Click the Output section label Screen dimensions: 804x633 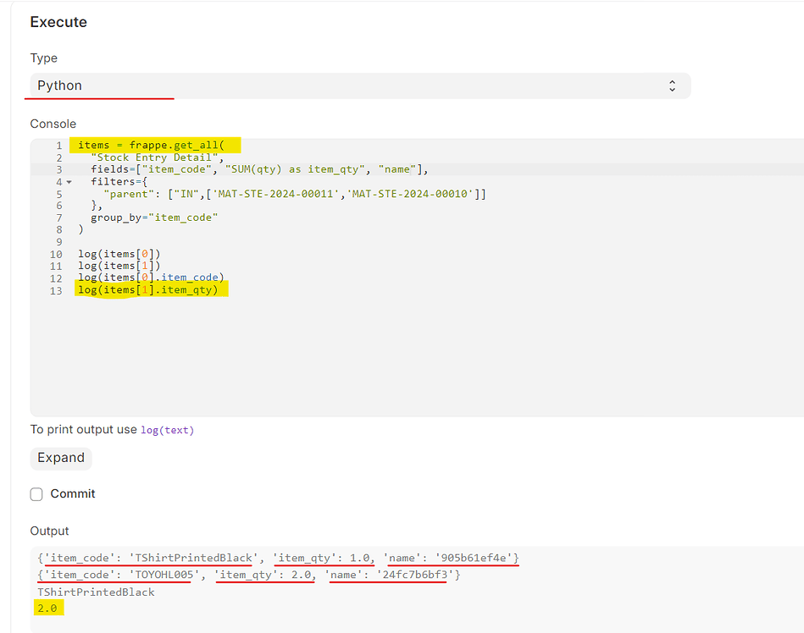[x=49, y=531]
